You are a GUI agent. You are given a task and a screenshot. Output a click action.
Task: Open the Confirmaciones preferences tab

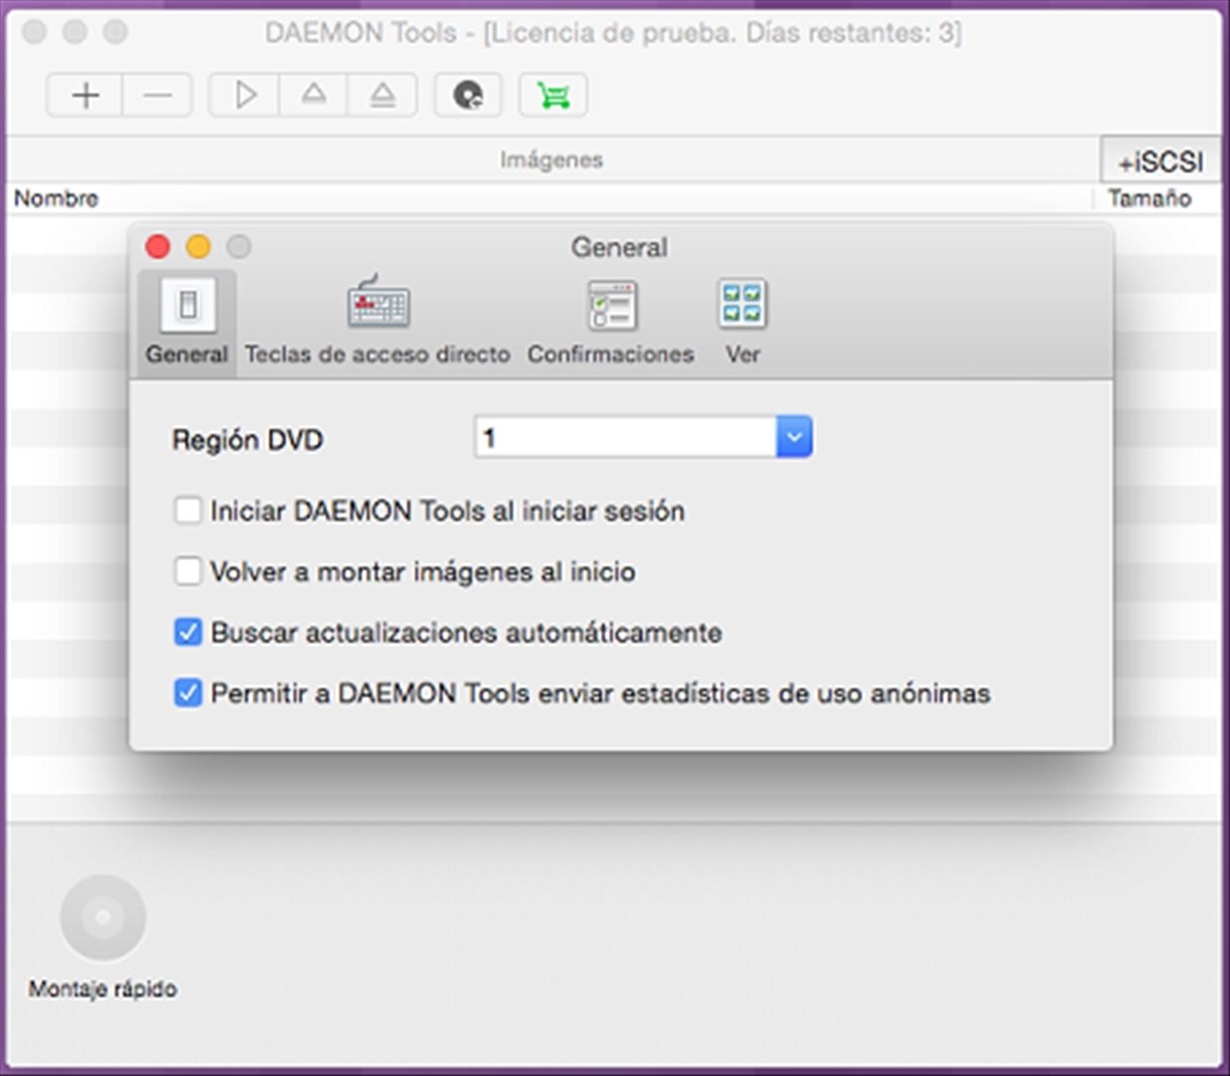pyautogui.click(x=611, y=322)
